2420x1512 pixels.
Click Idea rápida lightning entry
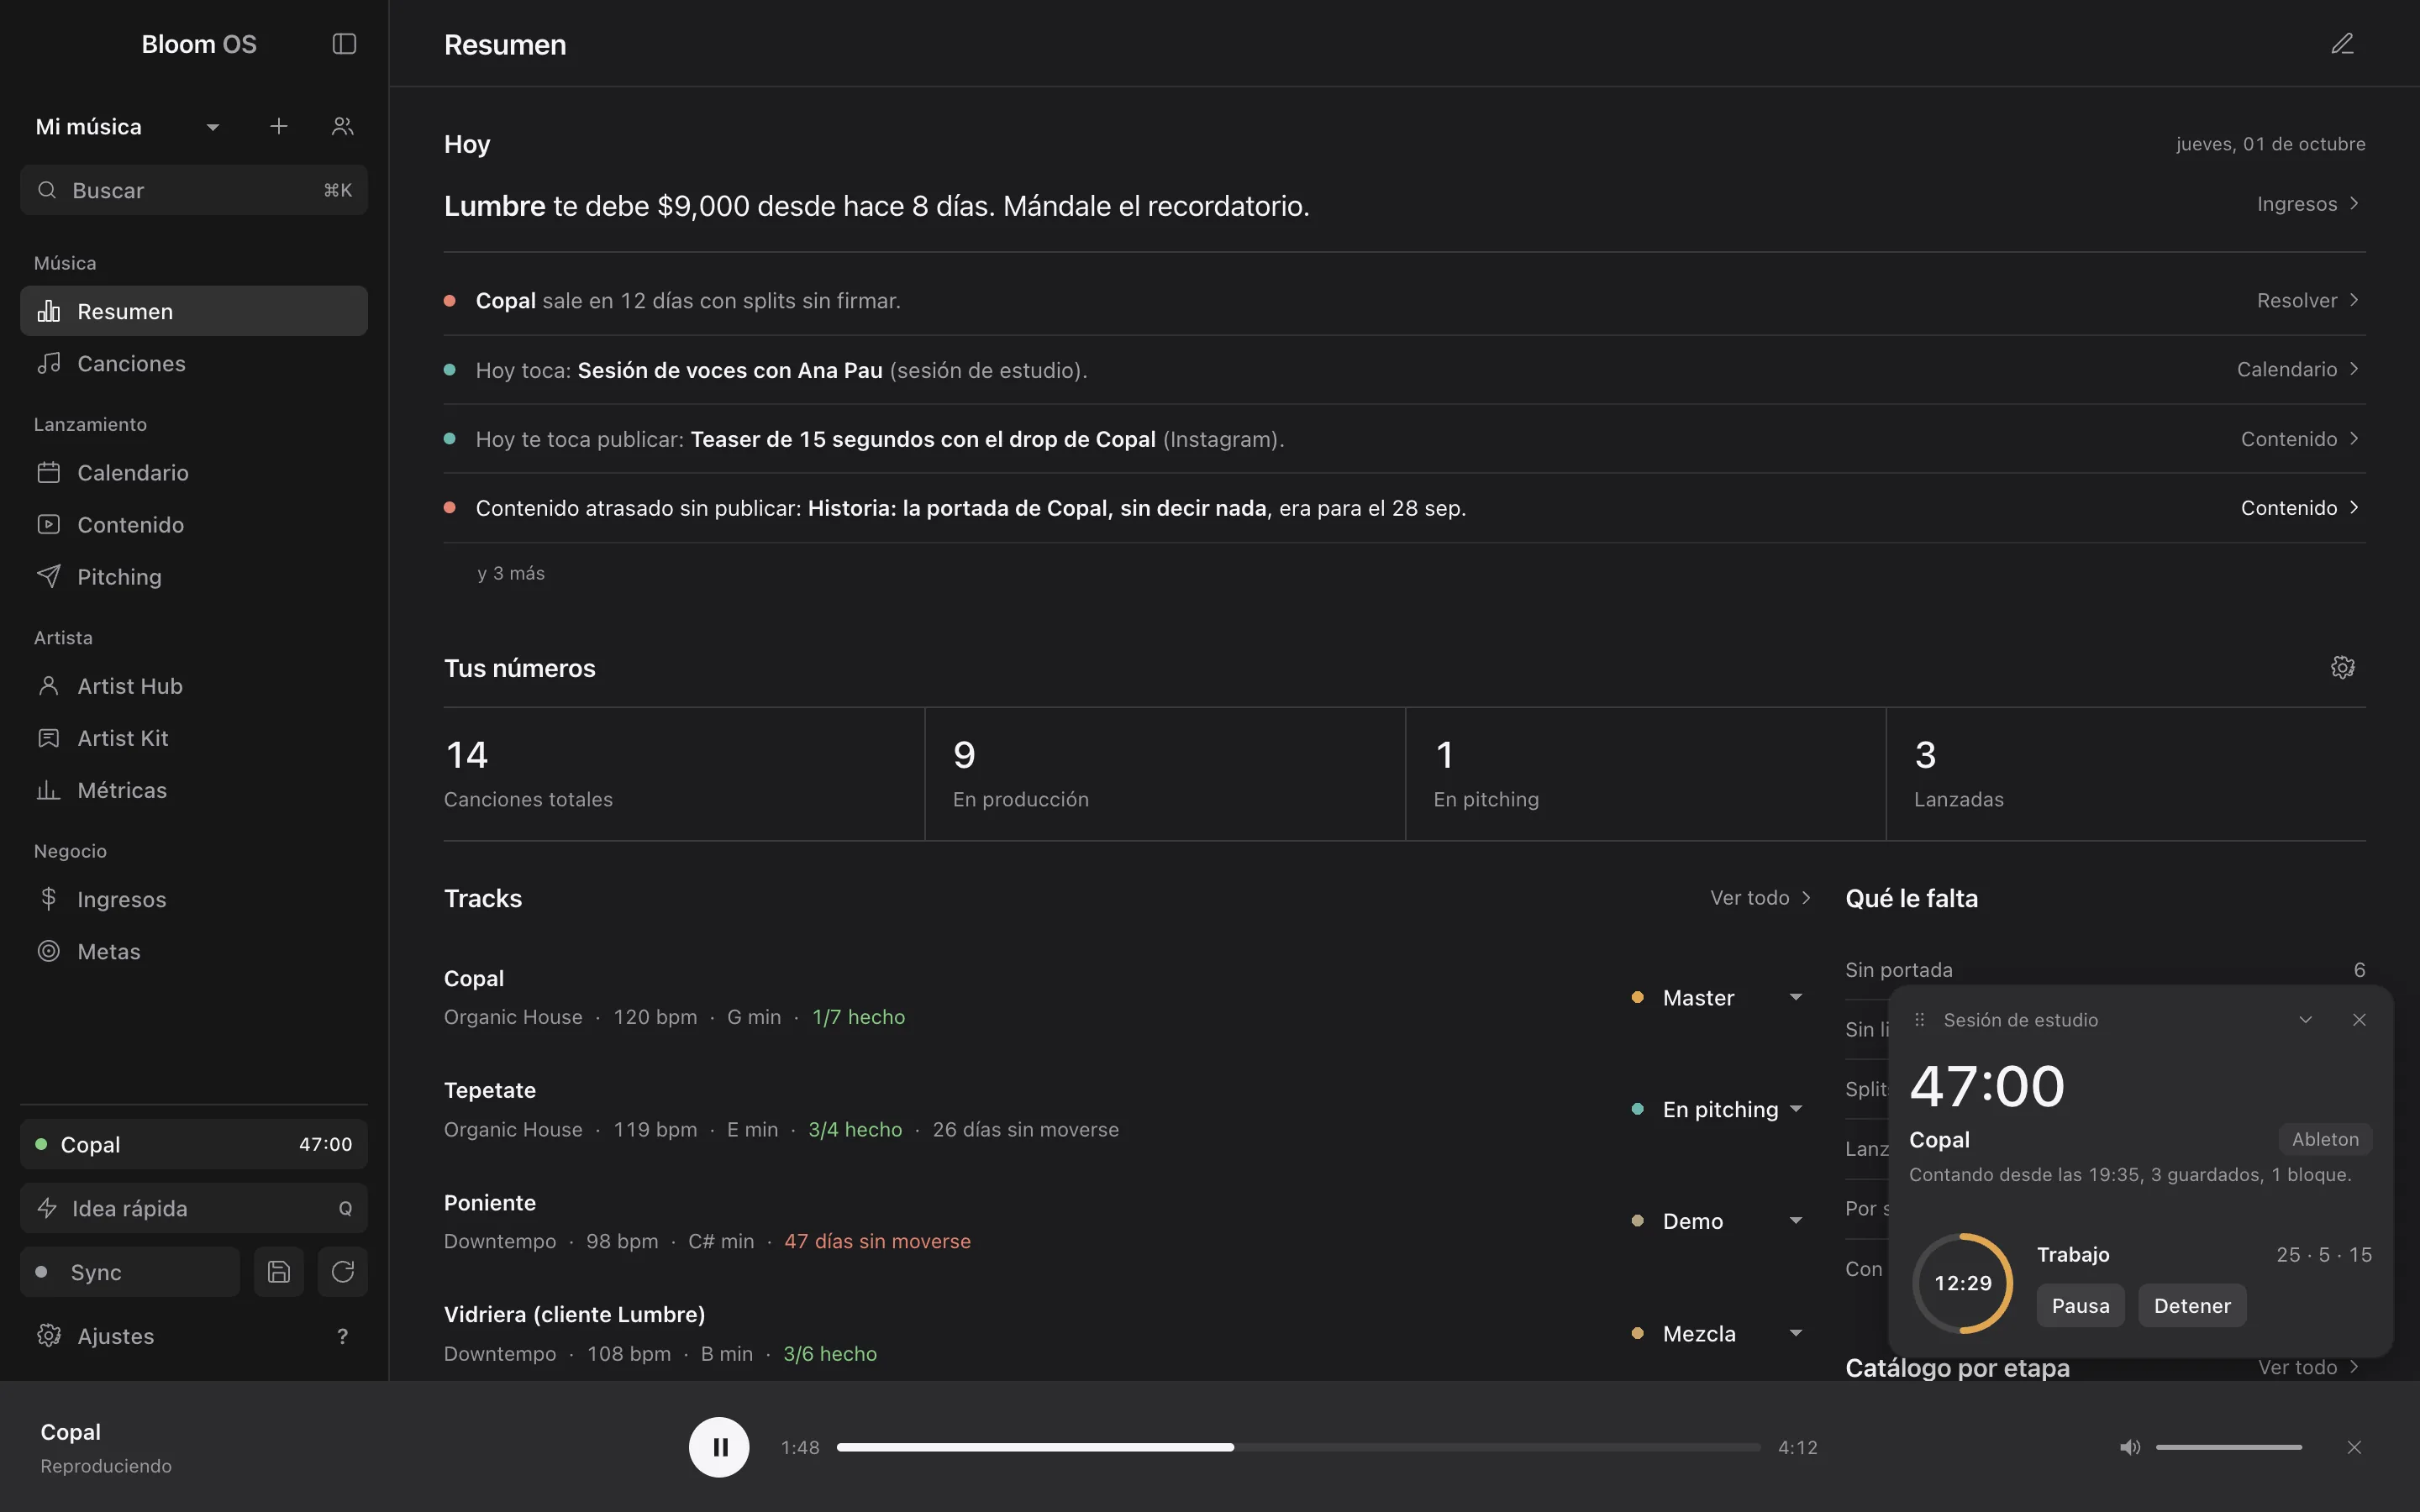click(194, 1208)
